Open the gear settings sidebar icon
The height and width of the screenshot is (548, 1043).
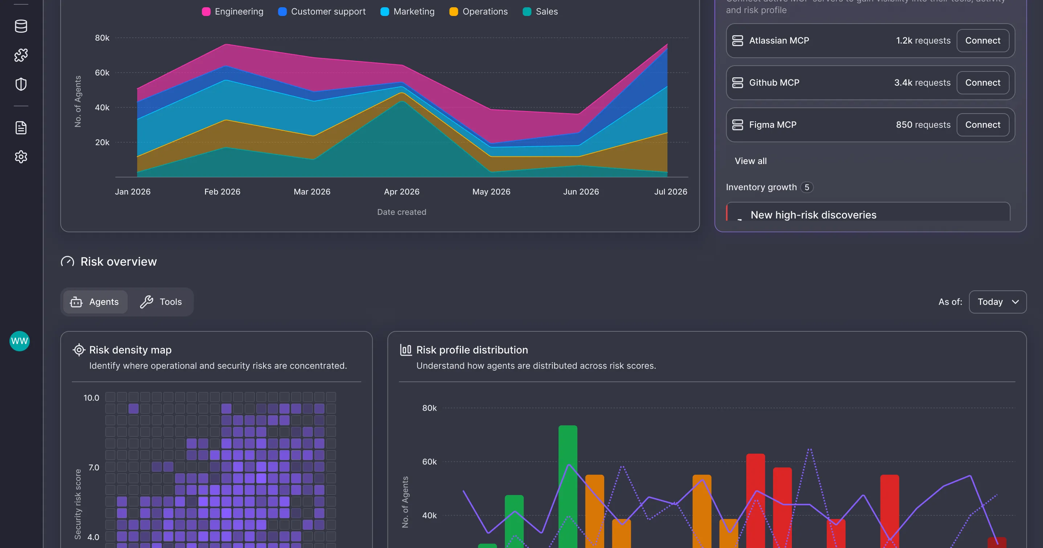pyautogui.click(x=21, y=157)
